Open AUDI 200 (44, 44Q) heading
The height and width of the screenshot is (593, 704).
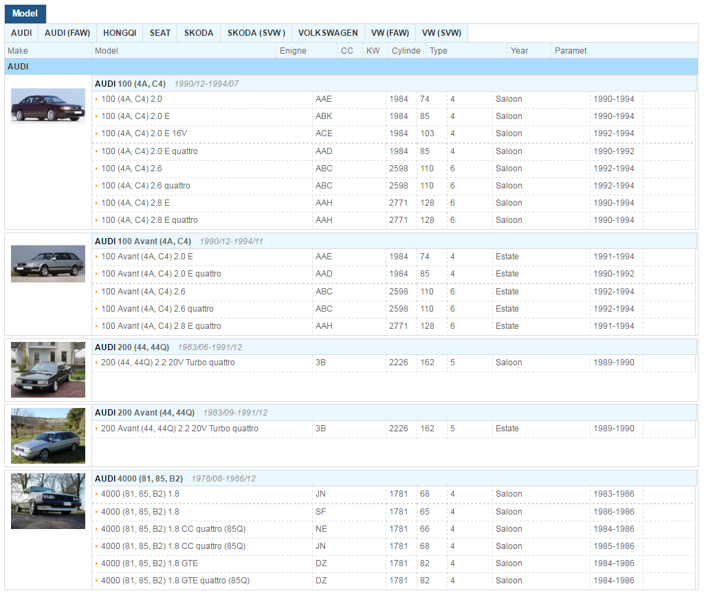132,347
